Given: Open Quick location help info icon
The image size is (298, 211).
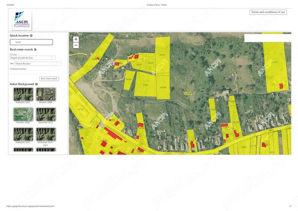Looking at the screenshot, I should pos(31,36).
